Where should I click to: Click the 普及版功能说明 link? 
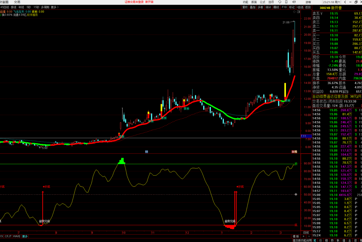coord(302,240)
